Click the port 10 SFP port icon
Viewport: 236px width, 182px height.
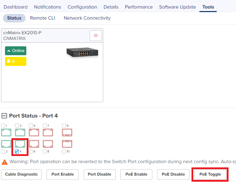click(67, 144)
